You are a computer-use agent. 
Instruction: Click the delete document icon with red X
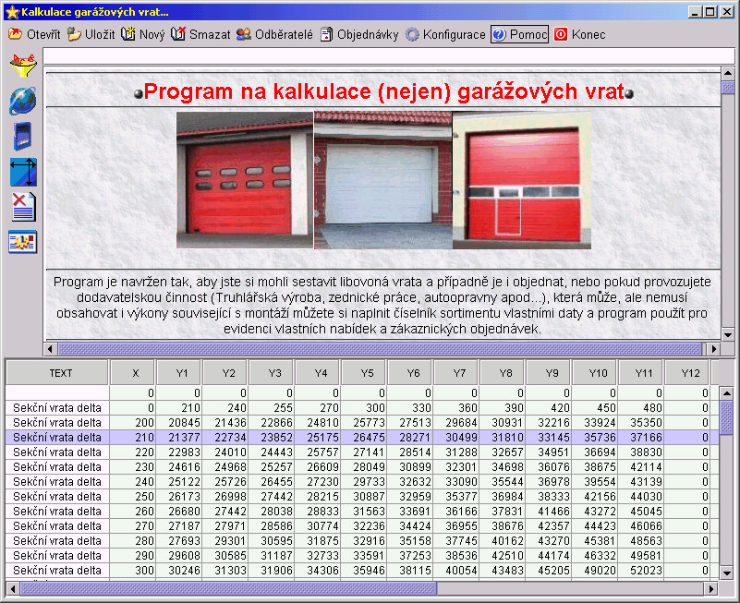click(24, 207)
